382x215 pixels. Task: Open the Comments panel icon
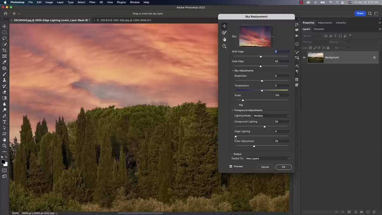point(297,30)
